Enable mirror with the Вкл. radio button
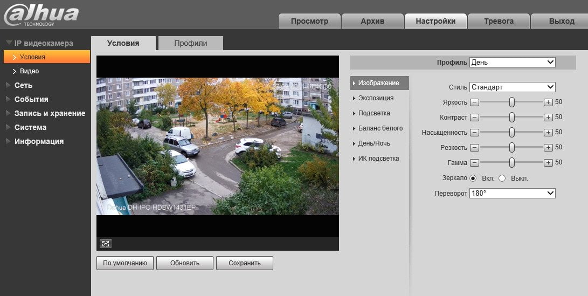The image size is (588, 296). [473, 178]
